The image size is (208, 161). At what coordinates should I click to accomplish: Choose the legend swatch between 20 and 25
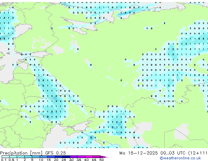pyautogui.click(x=59, y=157)
